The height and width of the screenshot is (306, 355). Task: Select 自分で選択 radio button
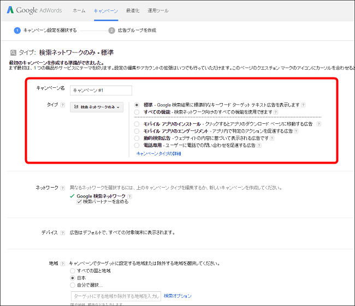click(x=73, y=285)
